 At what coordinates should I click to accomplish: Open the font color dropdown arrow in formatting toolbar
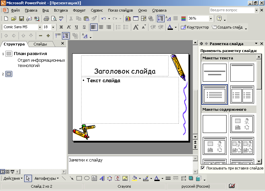tap(176, 27)
